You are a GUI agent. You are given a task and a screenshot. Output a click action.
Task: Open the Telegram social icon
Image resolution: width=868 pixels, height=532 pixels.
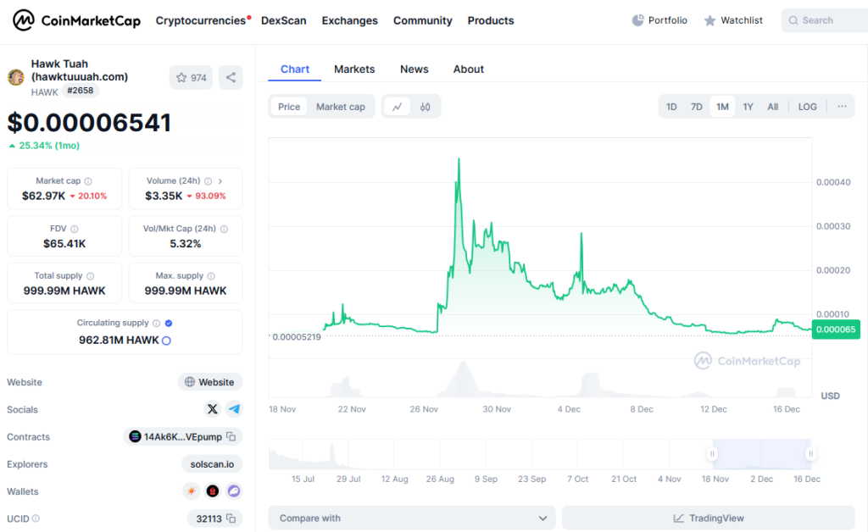point(234,409)
